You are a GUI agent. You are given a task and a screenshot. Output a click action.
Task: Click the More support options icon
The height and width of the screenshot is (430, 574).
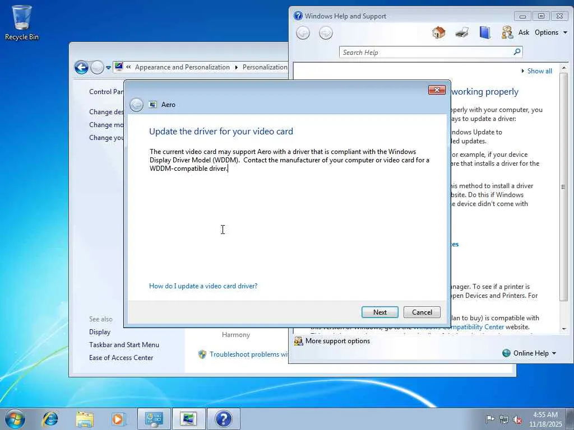click(x=298, y=341)
